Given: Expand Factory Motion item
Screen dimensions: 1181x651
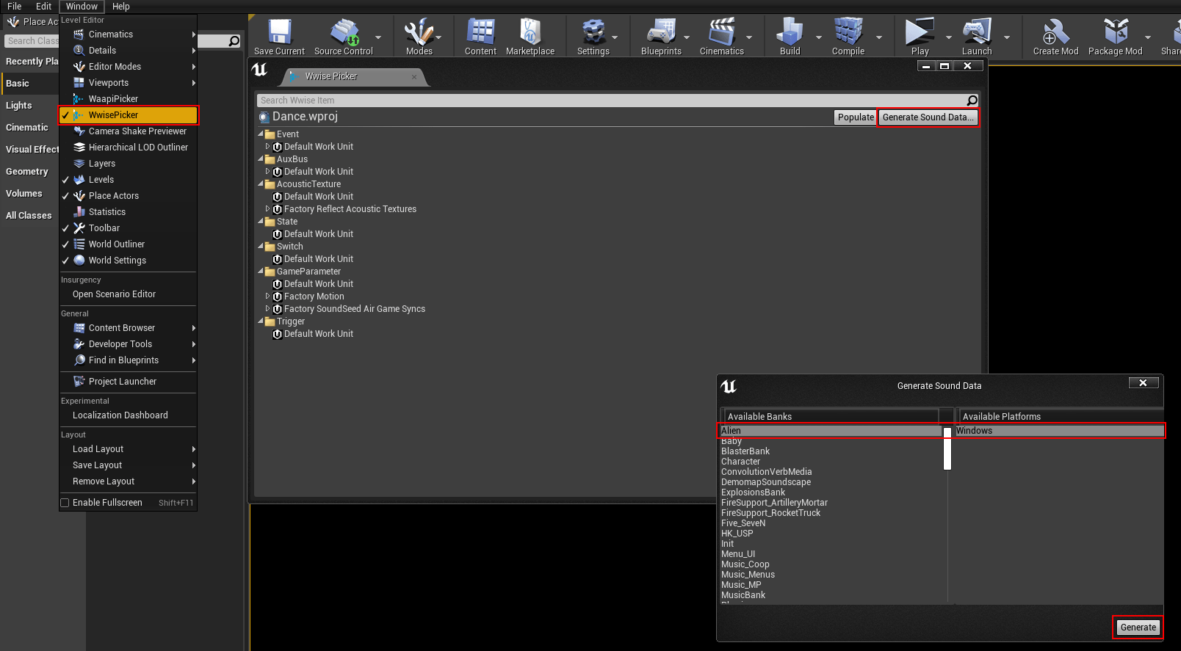Looking at the screenshot, I should (268, 297).
